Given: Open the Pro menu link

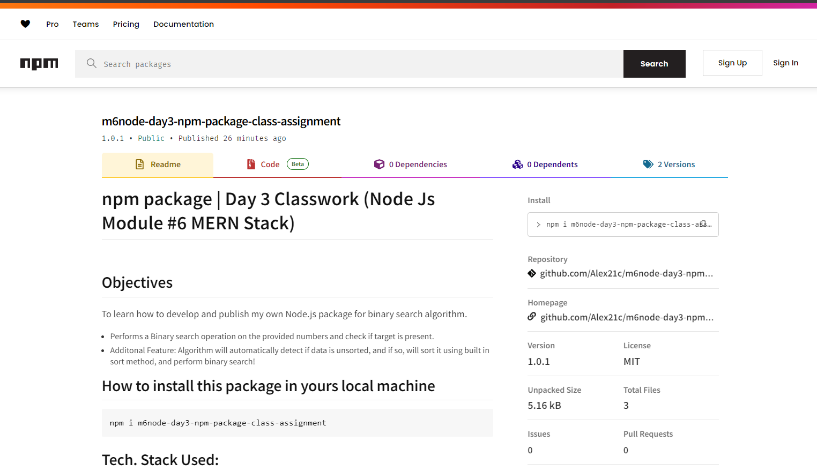Looking at the screenshot, I should point(53,24).
